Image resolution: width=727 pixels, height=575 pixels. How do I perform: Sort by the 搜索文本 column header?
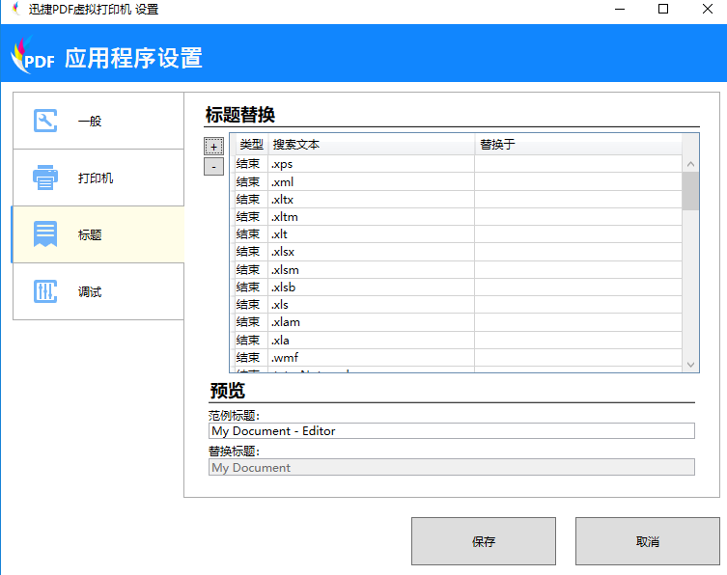[371, 145]
